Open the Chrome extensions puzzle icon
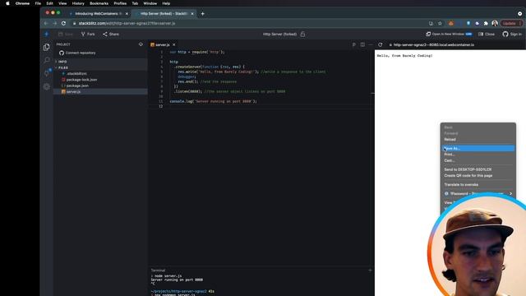This screenshot has height=296, width=526. pos(486,24)
